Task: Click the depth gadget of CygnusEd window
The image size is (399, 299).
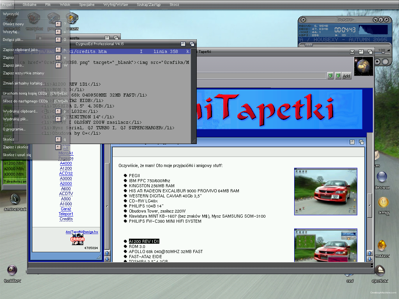Action: click(192, 44)
